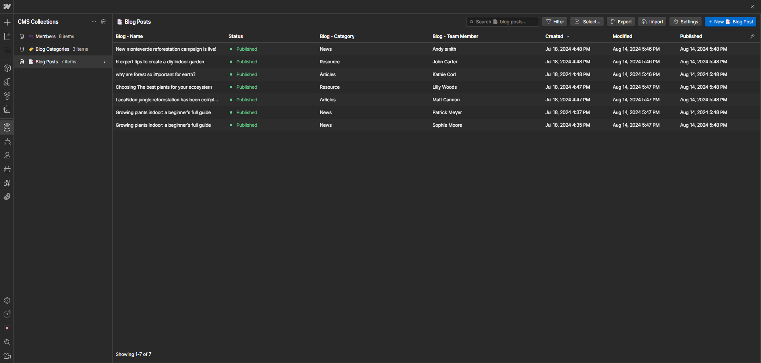
Task: Open the Style selectors droplets icon
Action: pyautogui.click(x=7, y=96)
